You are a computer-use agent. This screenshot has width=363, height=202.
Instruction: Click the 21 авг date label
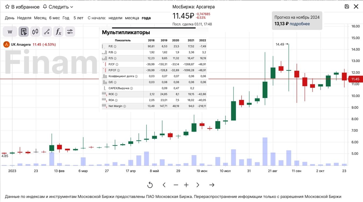[273, 171]
